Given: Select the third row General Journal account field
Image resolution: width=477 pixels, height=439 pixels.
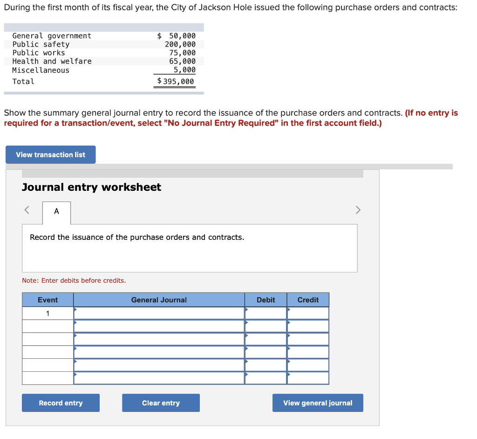Looking at the screenshot, I should [x=159, y=339].
